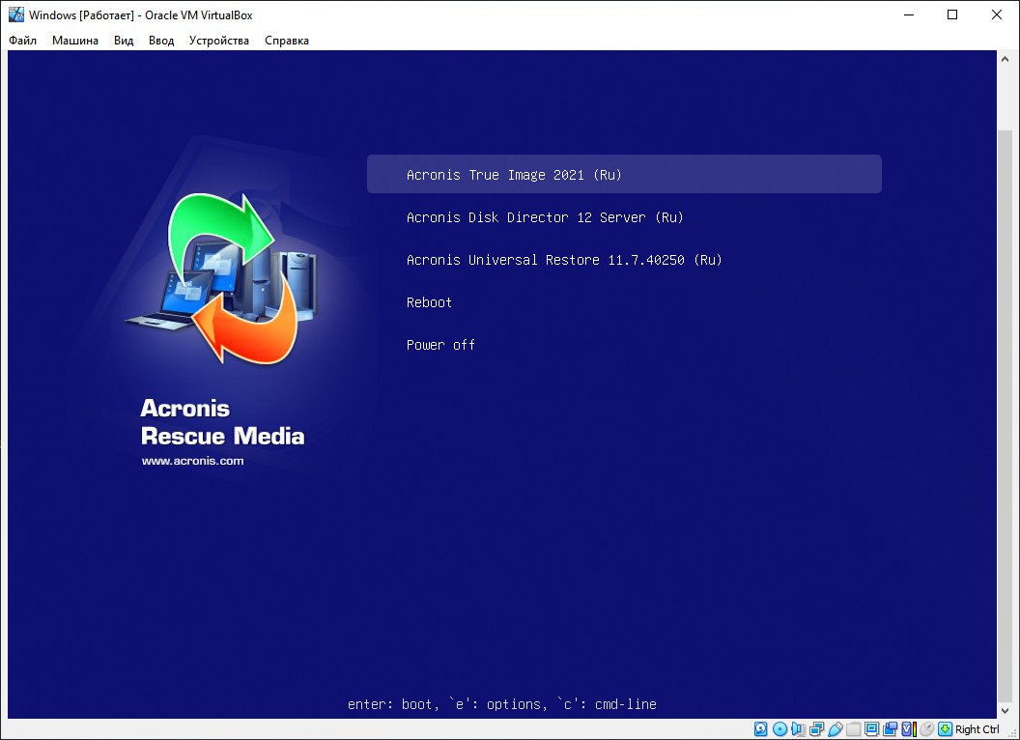Close the VirtualBox window
The image size is (1020, 740).
click(x=997, y=14)
